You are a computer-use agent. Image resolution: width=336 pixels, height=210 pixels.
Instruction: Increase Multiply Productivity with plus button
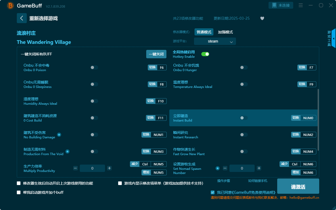click(x=109, y=168)
